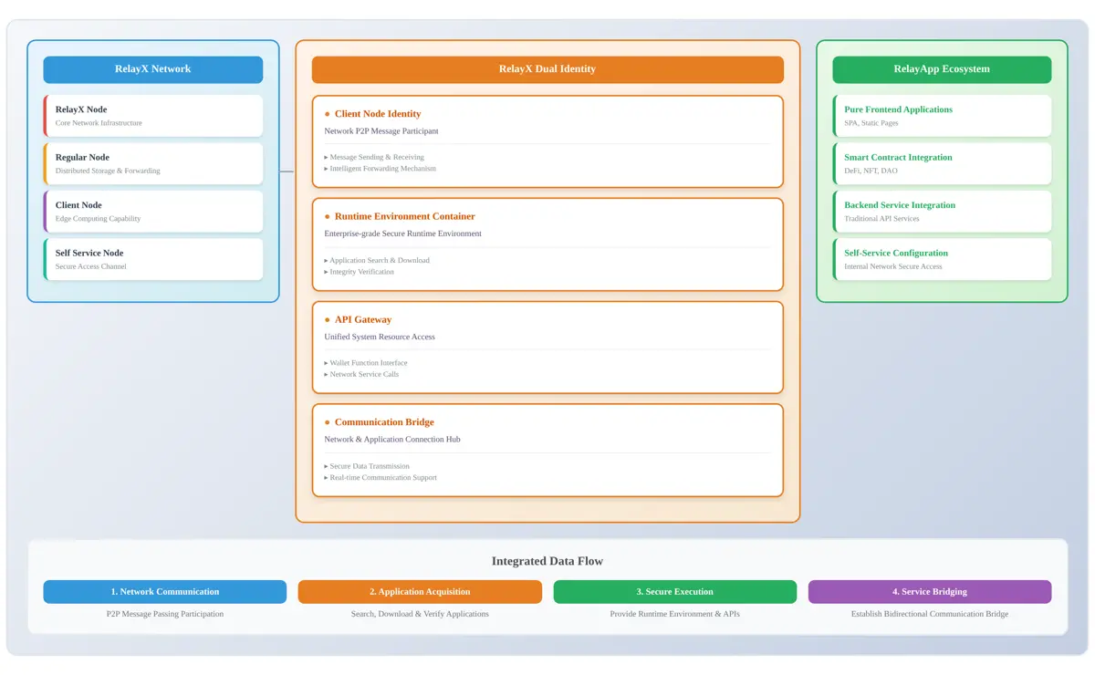This screenshot has width=1095, height=675.
Task: Select Smart Contract Integration card
Action: pyautogui.click(x=941, y=163)
